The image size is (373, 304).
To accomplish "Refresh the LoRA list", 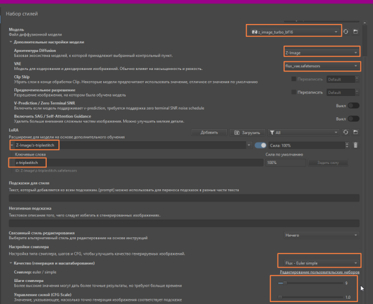I will pos(346,132).
